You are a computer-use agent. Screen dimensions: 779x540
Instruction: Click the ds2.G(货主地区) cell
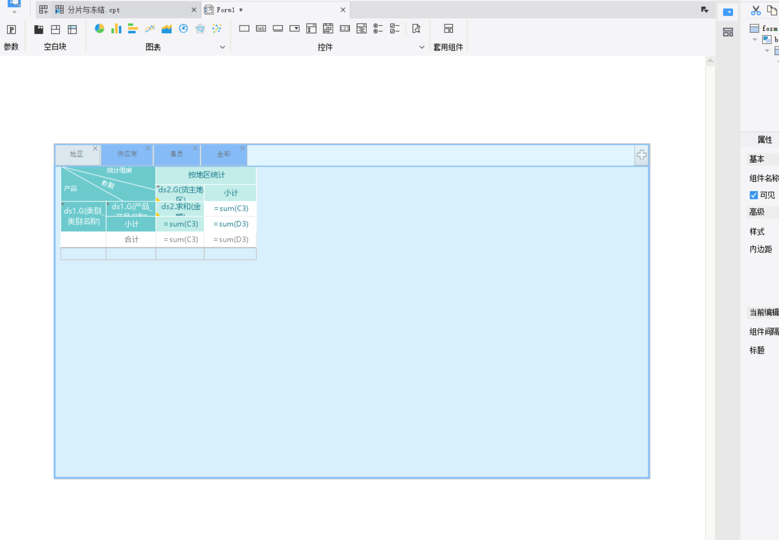coord(180,193)
